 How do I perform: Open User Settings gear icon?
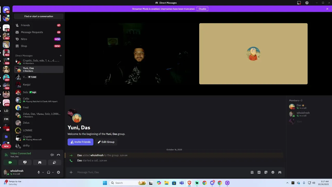pyautogui.click(x=58, y=172)
